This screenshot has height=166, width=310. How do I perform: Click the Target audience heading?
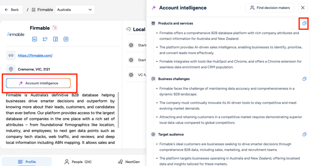click(x=171, y=134)
